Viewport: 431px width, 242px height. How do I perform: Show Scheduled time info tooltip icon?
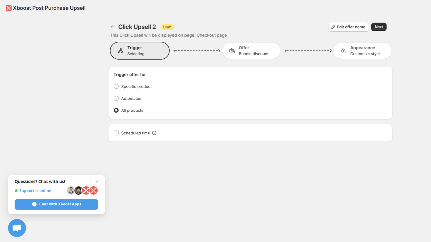(x=154, y=133)
